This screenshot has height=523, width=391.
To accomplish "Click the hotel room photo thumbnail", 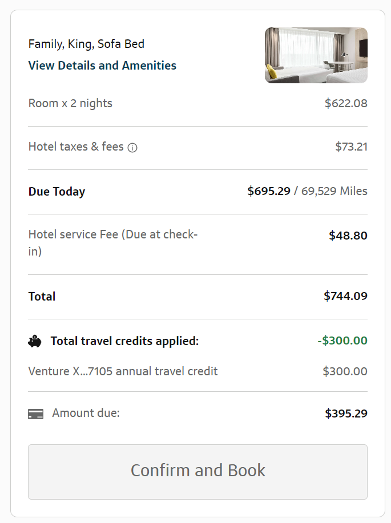I will tap(316, 55).
